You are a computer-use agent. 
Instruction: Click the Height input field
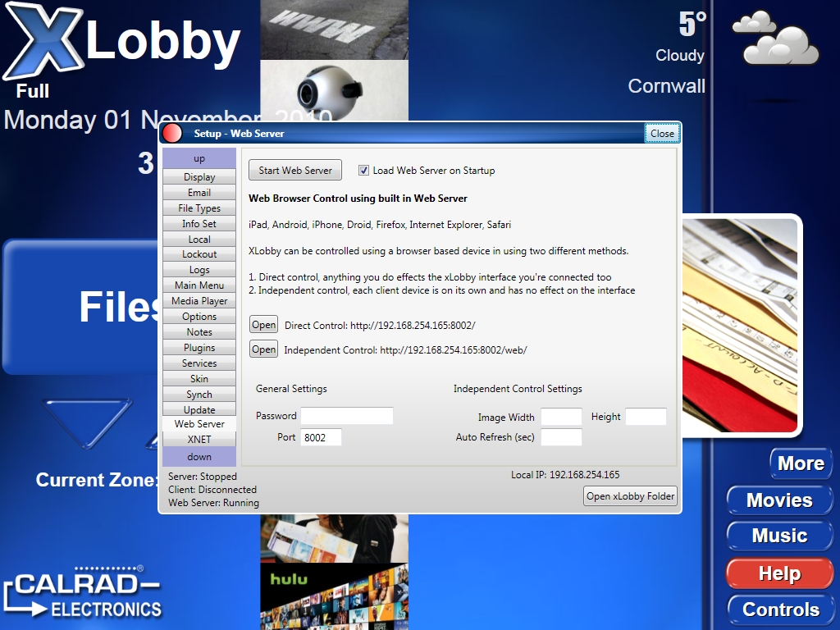[646, 417]
